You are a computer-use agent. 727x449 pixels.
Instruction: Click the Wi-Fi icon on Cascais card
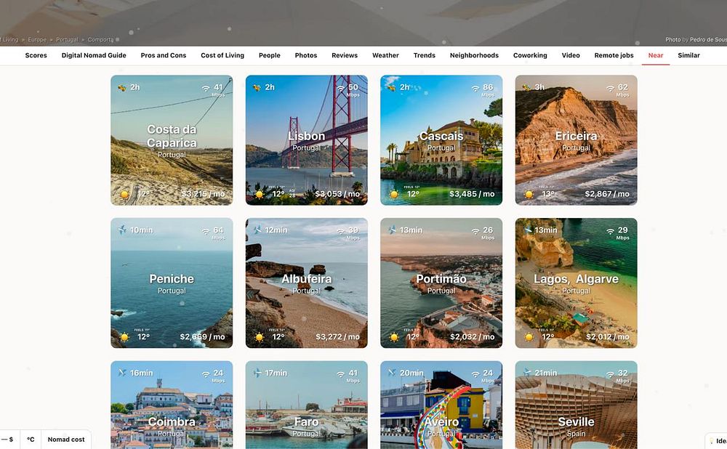[475, 88]
